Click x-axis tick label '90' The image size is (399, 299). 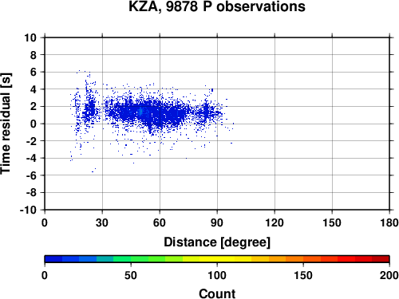point(217,222)
